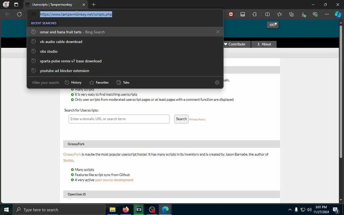Select 'sparta pulse remix v7 base download'

click(x=125, y=61)
